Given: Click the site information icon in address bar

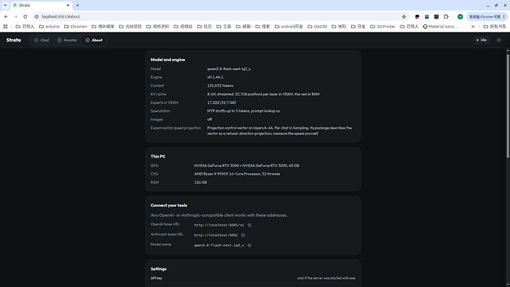Looking at the screenshot, I should pos(37,16).
